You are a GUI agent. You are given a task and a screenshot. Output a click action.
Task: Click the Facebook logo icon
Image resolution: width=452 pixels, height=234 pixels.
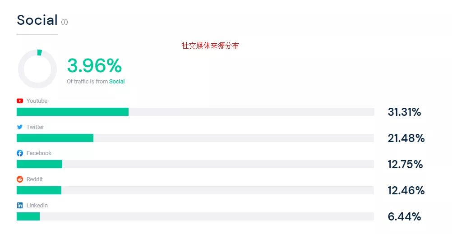(x=20, y=153)
